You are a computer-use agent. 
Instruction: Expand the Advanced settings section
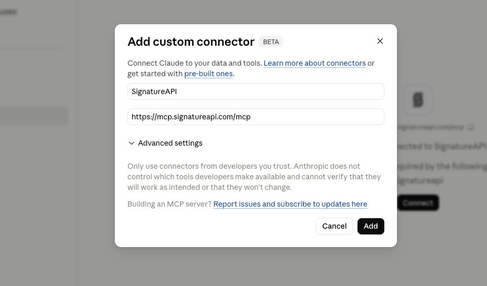pos(165,143)
